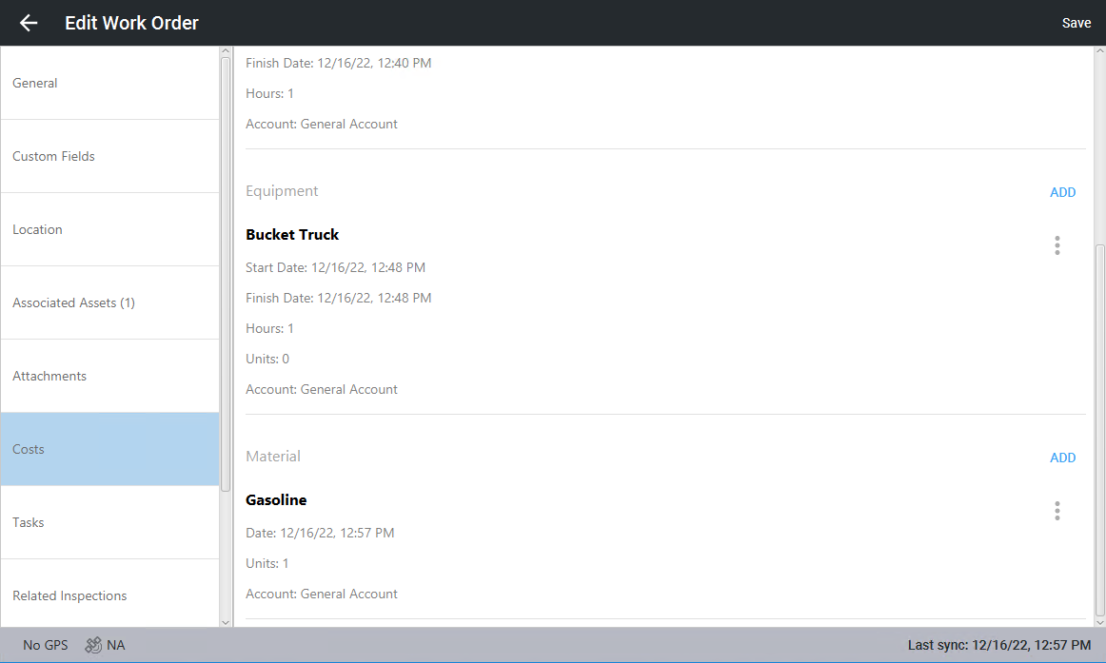
Task: Open the General section
Action: pos(109,83)
